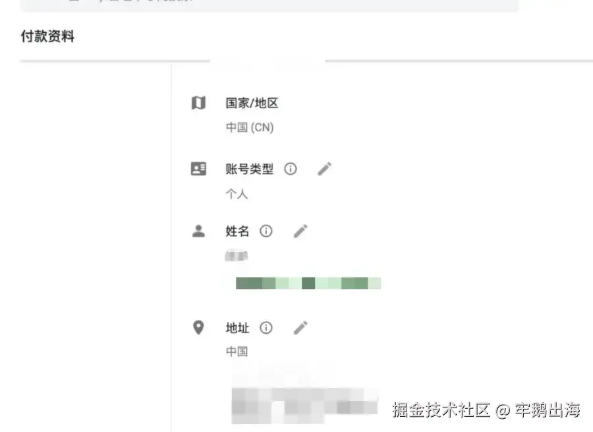Edit 地址 using the pencil icon

click(x=300, y=328)
